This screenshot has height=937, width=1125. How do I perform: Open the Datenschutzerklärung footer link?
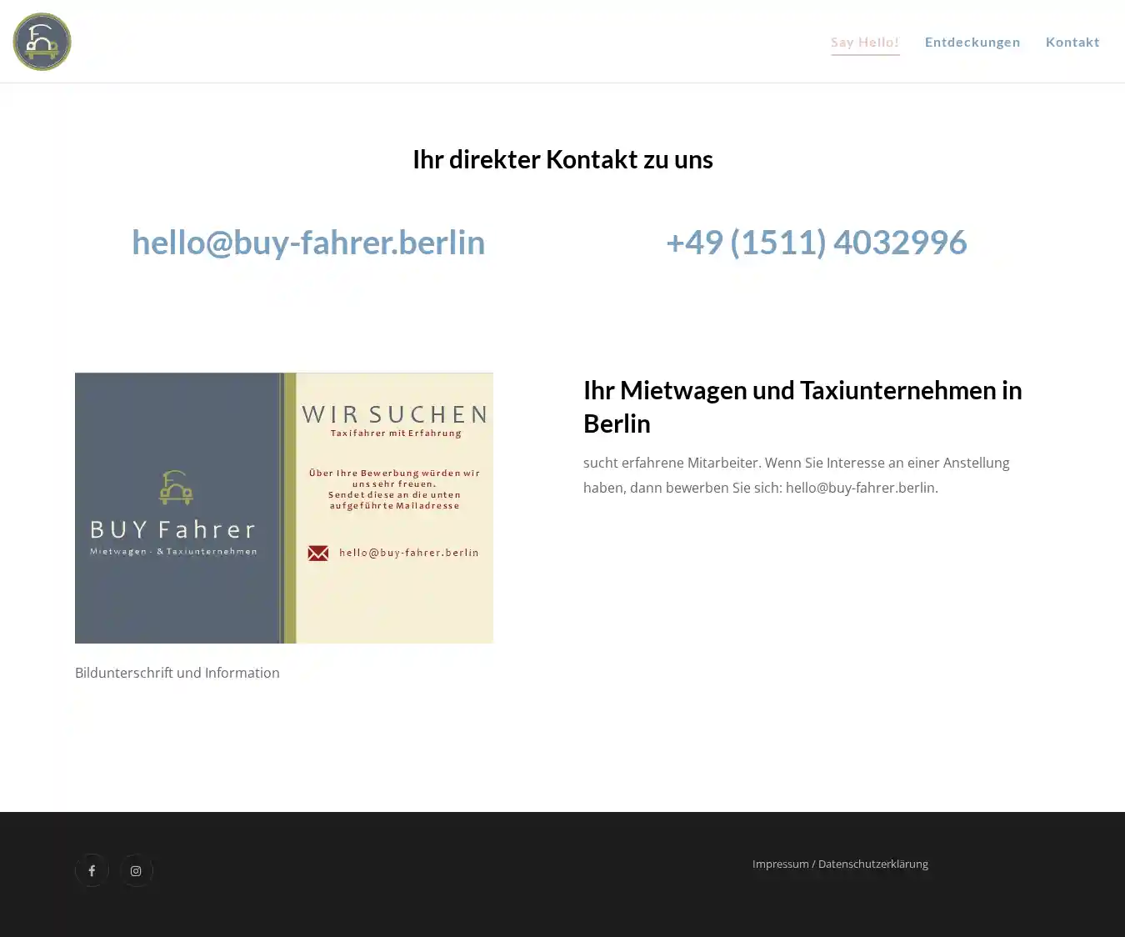point(872,864)
